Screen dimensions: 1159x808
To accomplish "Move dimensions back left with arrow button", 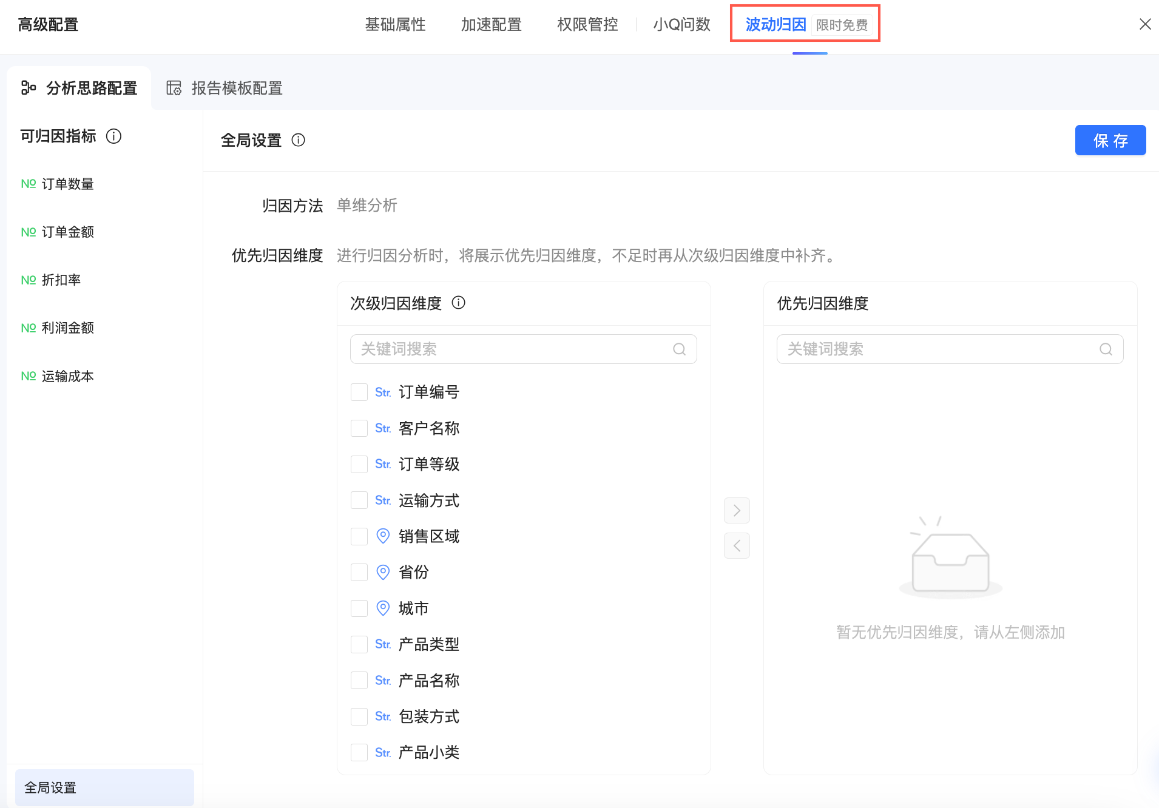I will [x=737, y=546].
